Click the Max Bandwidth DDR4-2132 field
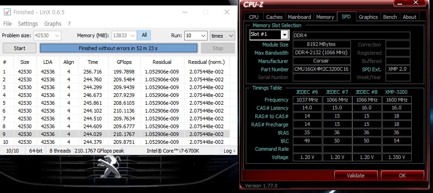Screen dimensions: 433x193 (x=321, y=52)
